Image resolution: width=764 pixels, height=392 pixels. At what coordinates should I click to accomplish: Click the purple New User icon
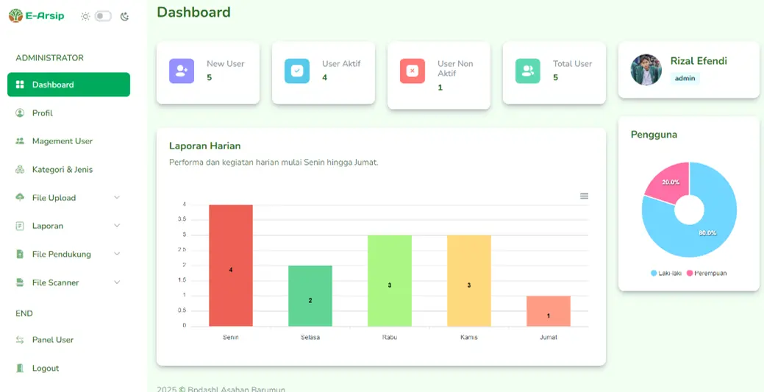click(x=182, y=71)
